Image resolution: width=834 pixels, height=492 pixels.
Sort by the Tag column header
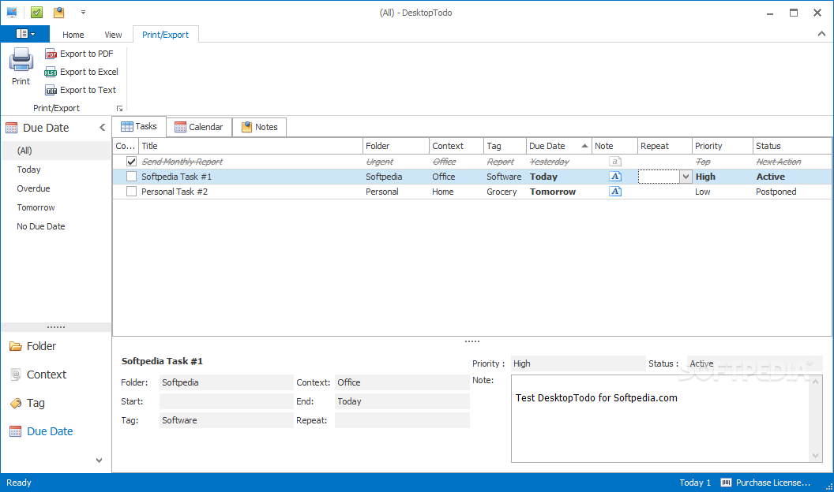[x=505, y=146]
